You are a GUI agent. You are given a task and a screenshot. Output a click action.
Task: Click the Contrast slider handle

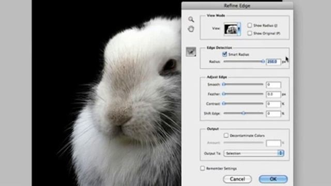click(x=224, y=103)
